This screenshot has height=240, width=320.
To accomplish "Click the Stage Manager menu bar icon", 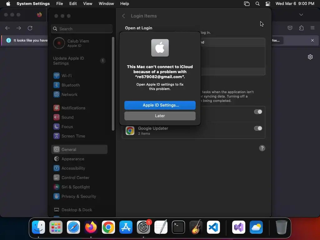I will tap(247, 4).
